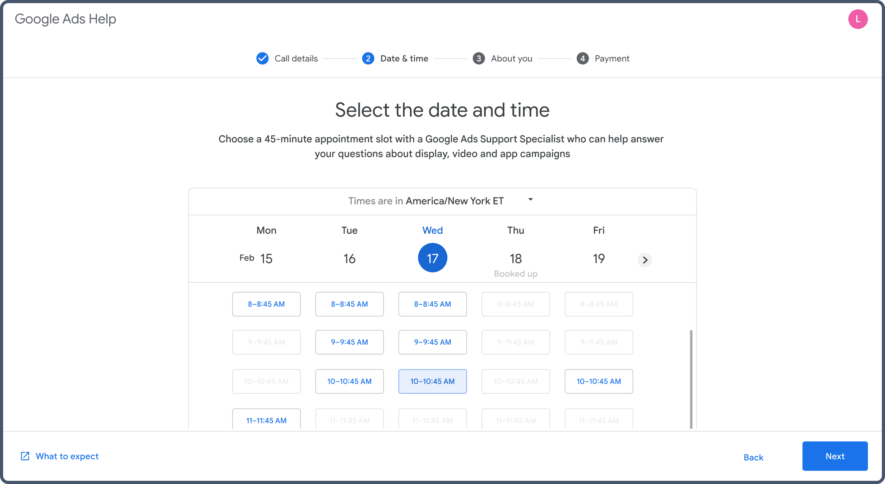
Task: Select Monday Feb 15 date
Action: pyautogui.click(x=266, y=258)
